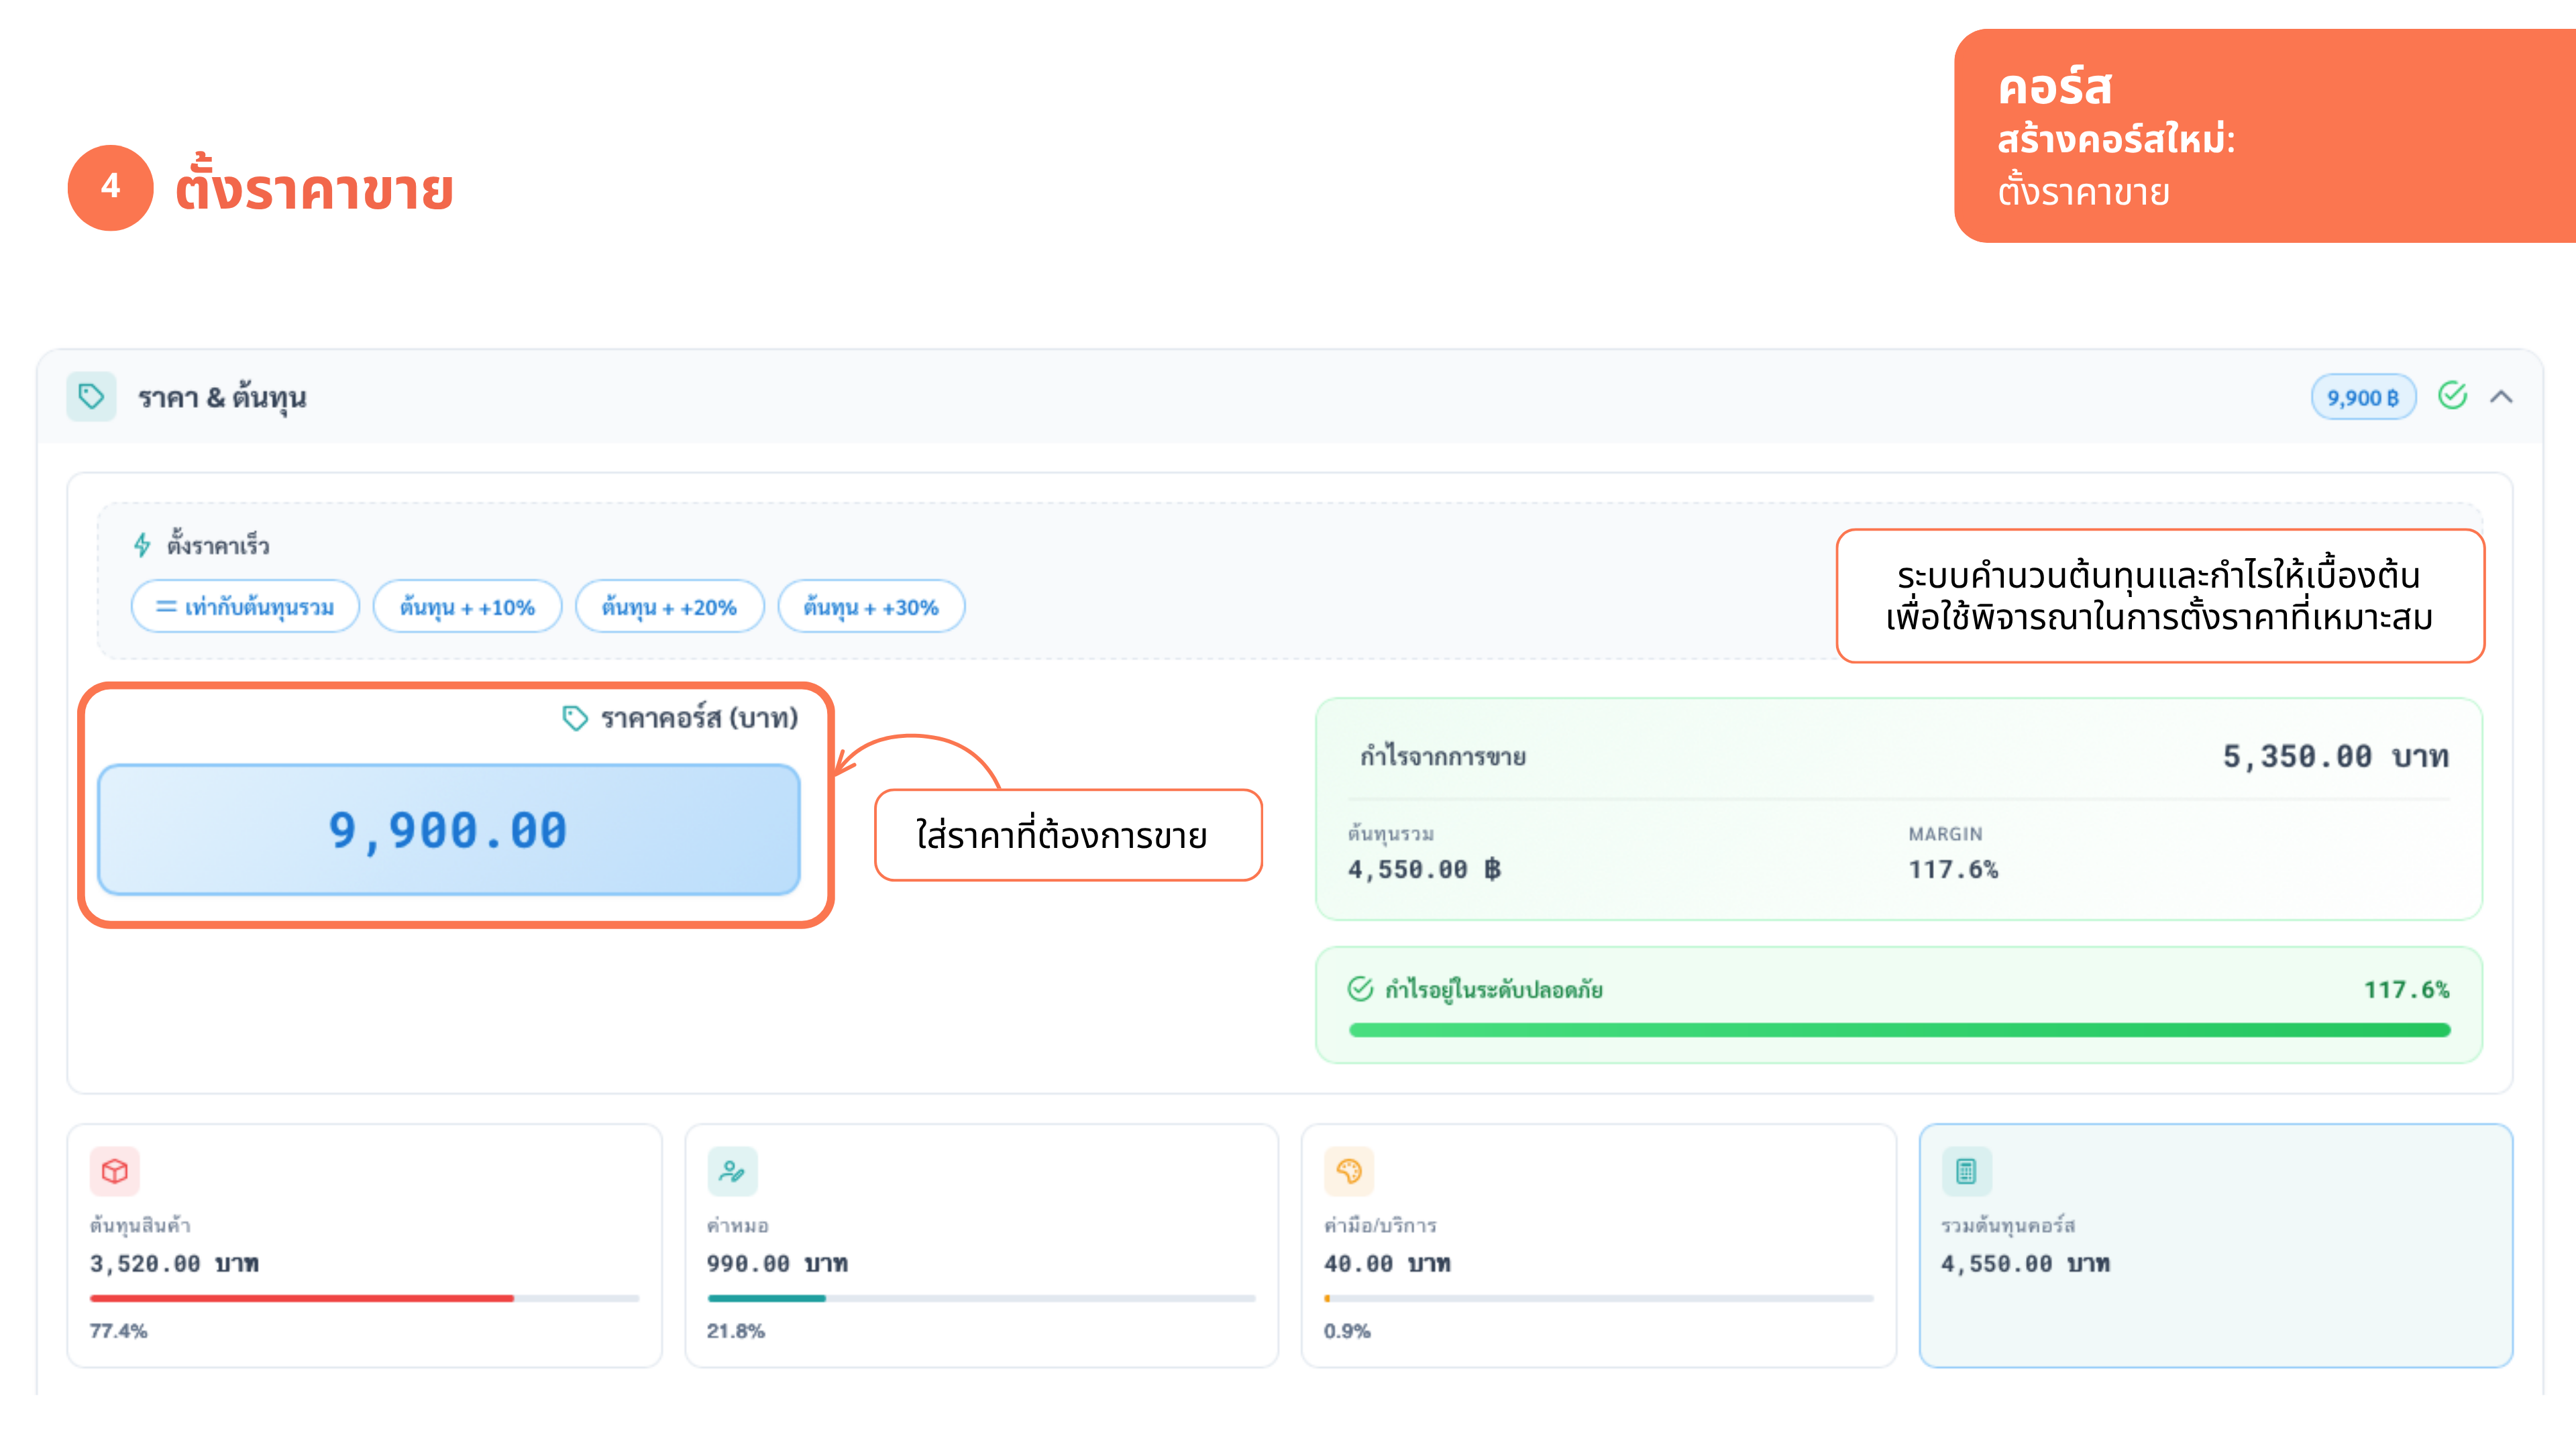Click the check icon beside กำไรอยู่ในระดับปลอดภัย
This screenshot has width=2576, height=1449.
(1361, 989)
